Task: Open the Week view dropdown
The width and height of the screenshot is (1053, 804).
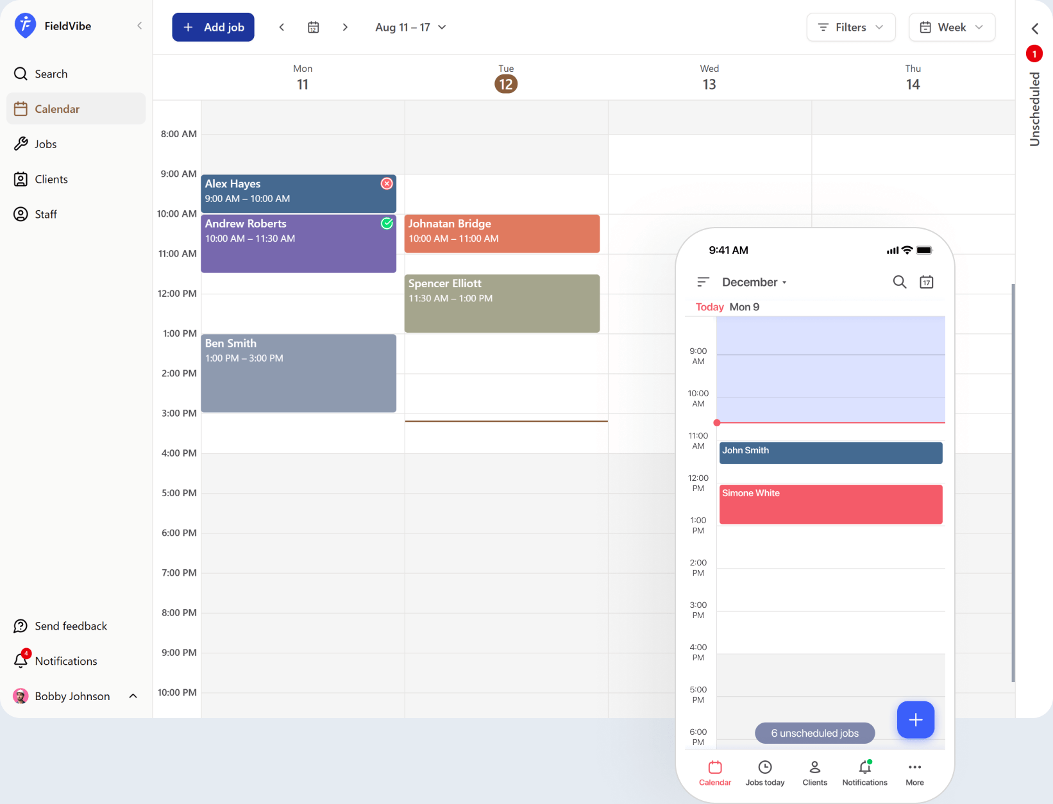Action: [952, 27]
